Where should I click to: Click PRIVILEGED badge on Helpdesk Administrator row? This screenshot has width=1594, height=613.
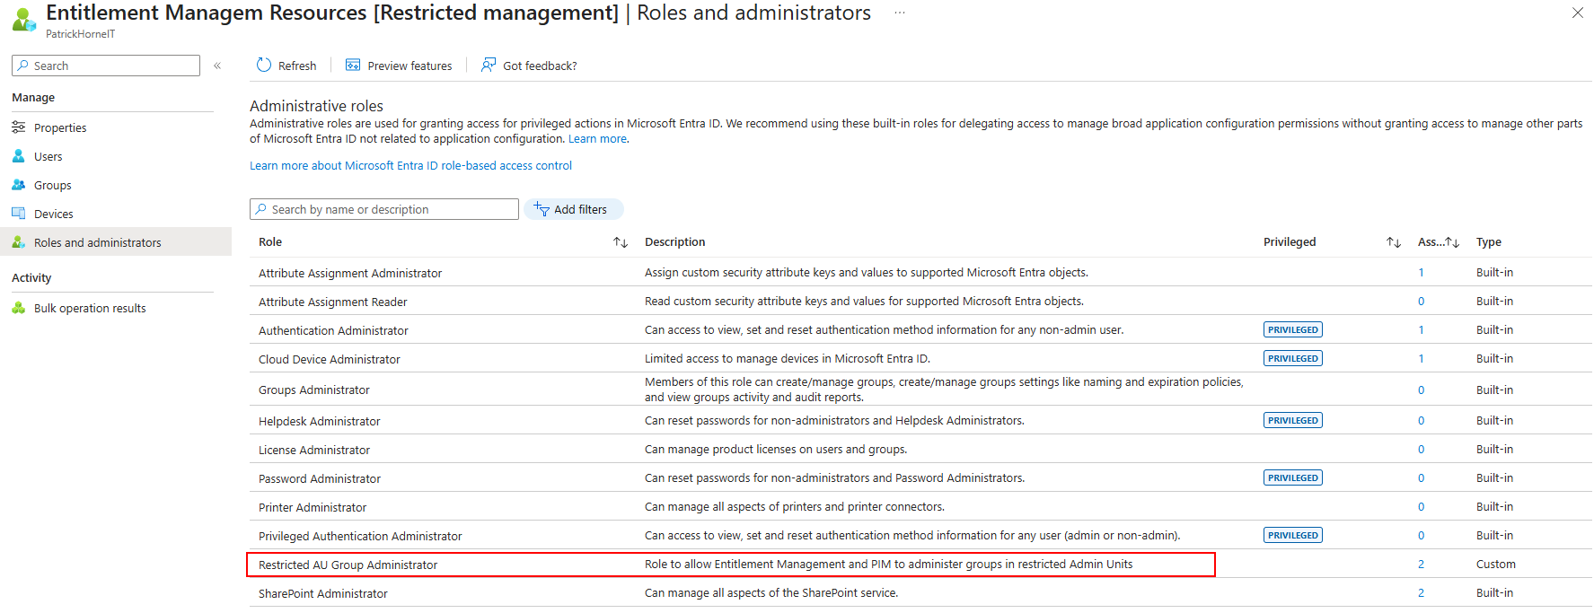tap(1293, 421)
